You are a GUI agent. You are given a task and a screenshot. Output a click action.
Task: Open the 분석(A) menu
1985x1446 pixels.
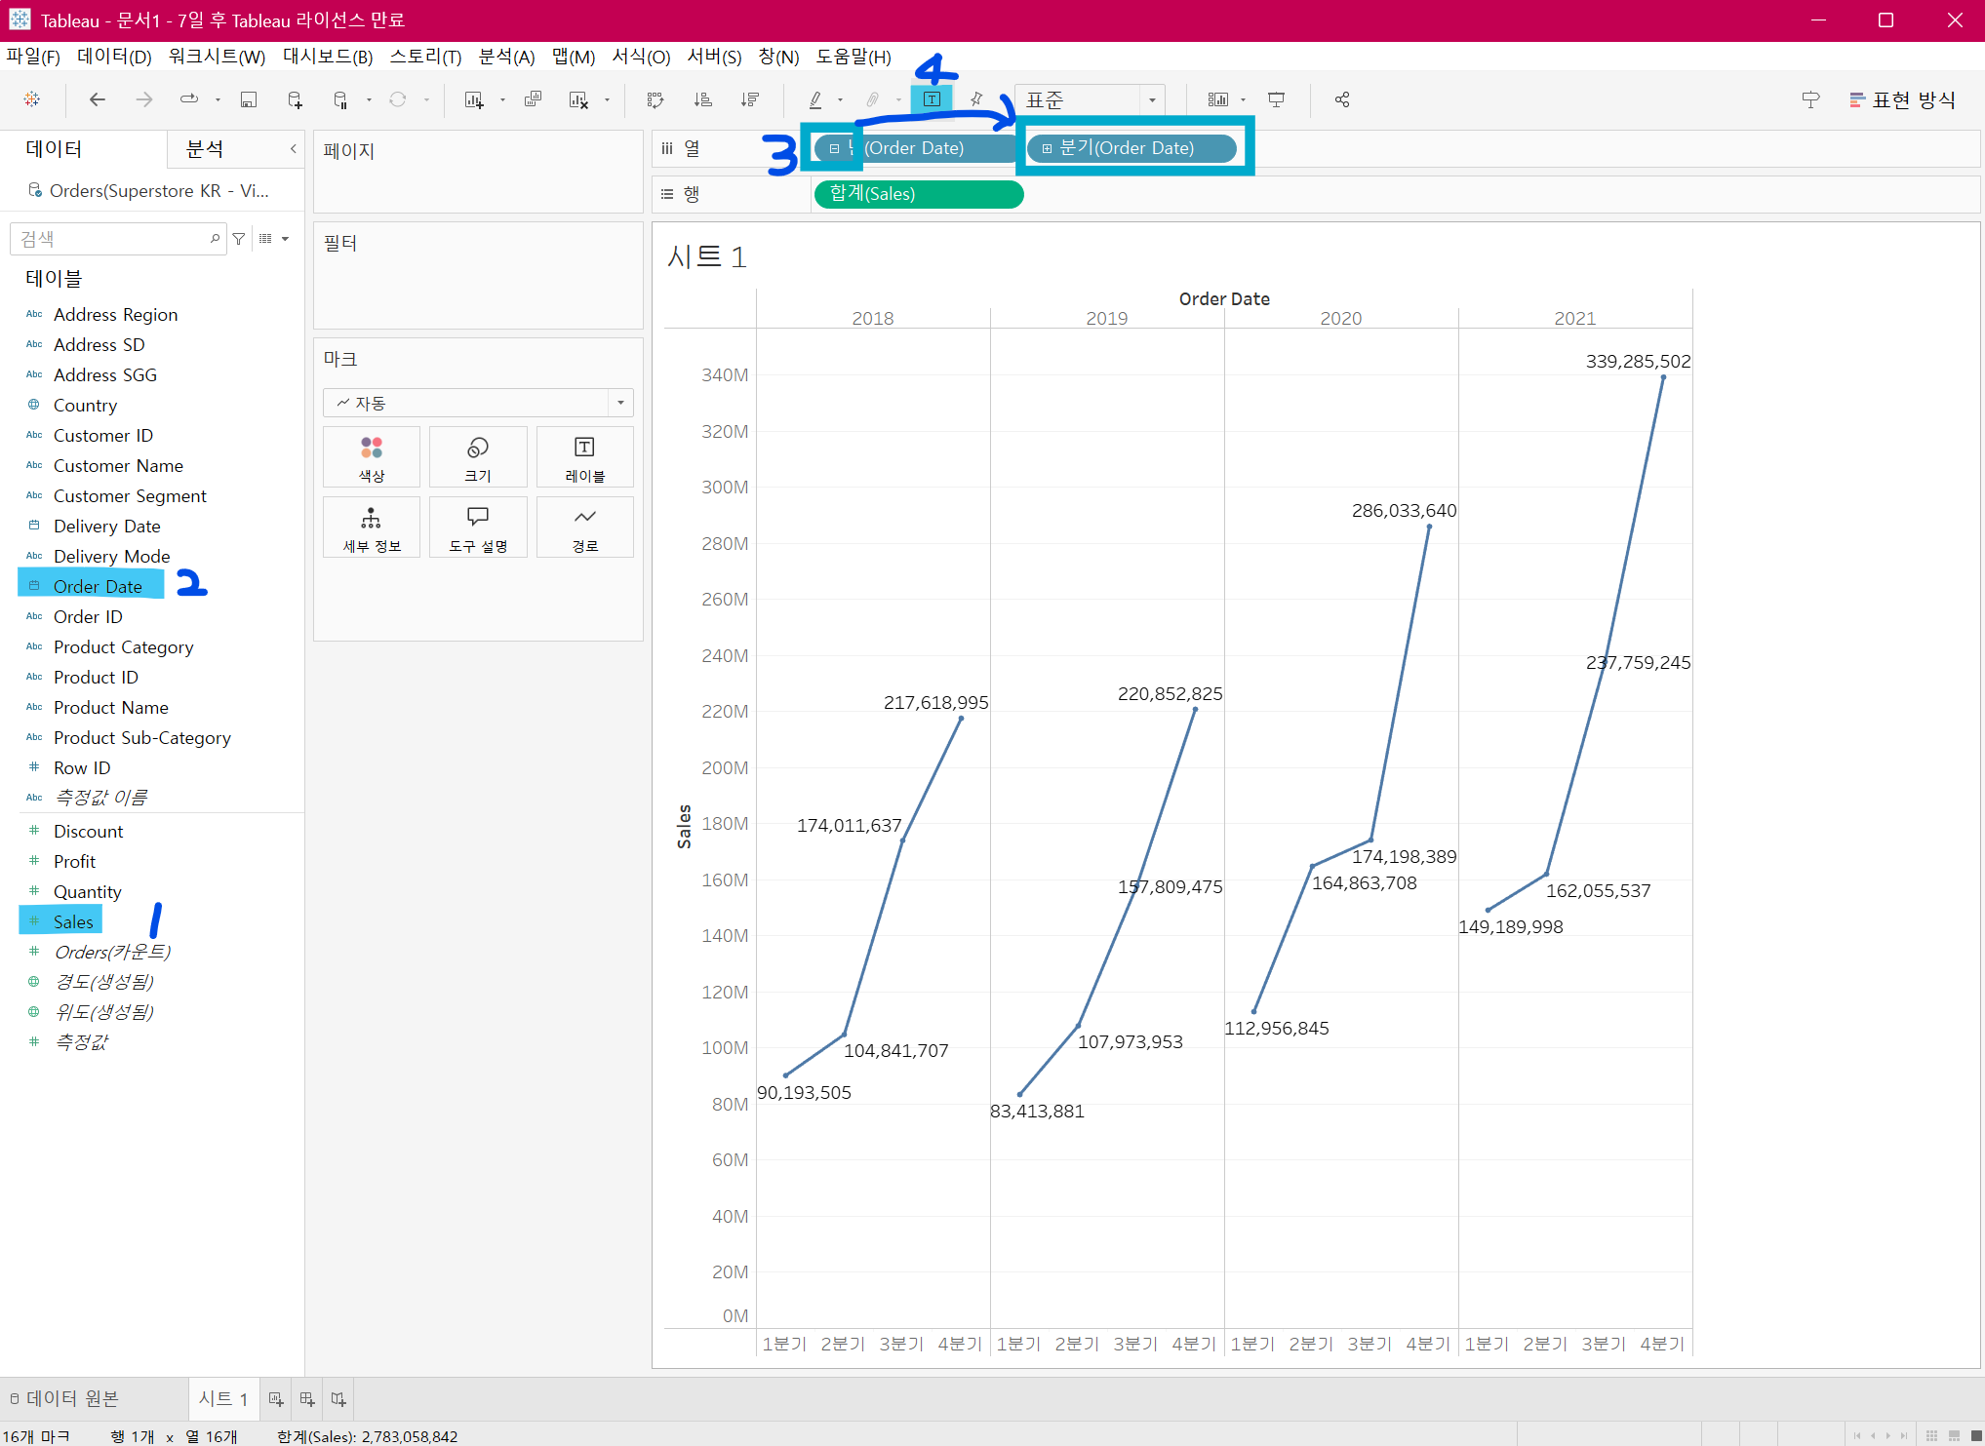click(506, 57)
